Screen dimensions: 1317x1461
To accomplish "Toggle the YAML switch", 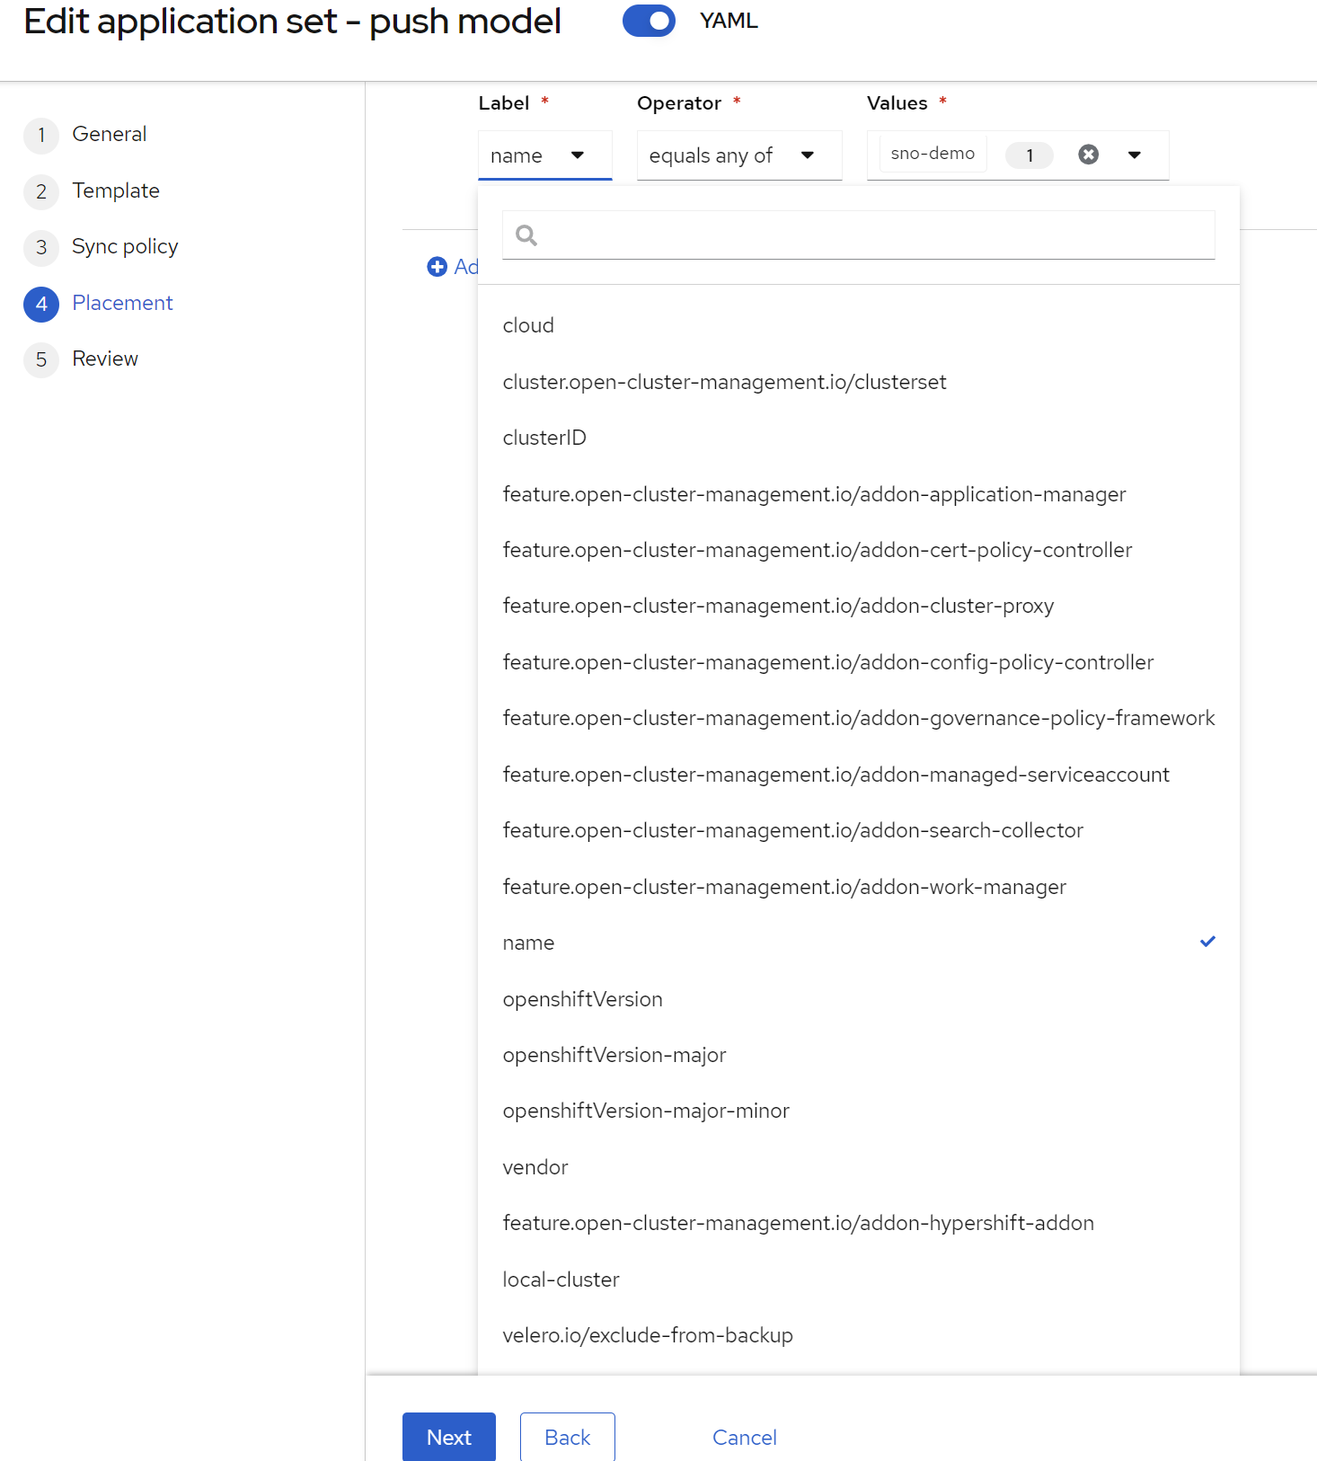I will pos(649,21).
